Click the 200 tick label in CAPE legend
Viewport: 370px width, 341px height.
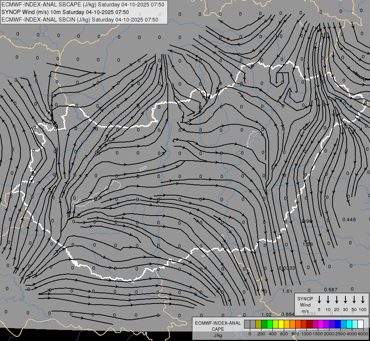(x=261, y=334)
